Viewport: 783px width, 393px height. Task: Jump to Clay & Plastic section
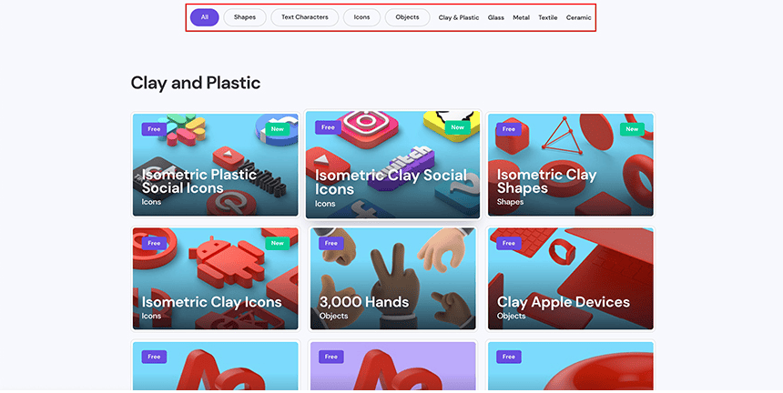click(458, 17)
